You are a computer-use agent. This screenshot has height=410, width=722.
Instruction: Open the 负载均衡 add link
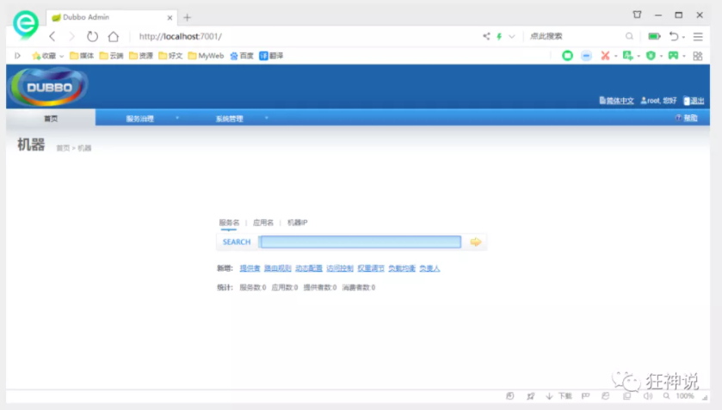[x=402, y=268]
